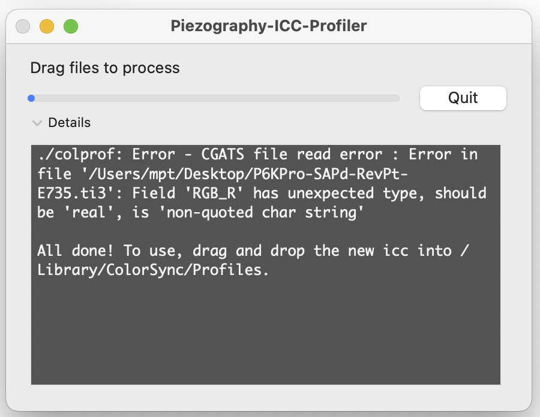The image size is (540, 417).
Task: Click the P6KPro-SAPd-RevPt file path text
Action: (244, 174)
